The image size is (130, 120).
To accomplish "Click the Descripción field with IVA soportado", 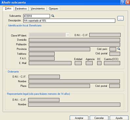I will pyautogui.click(x=69, y=21).
